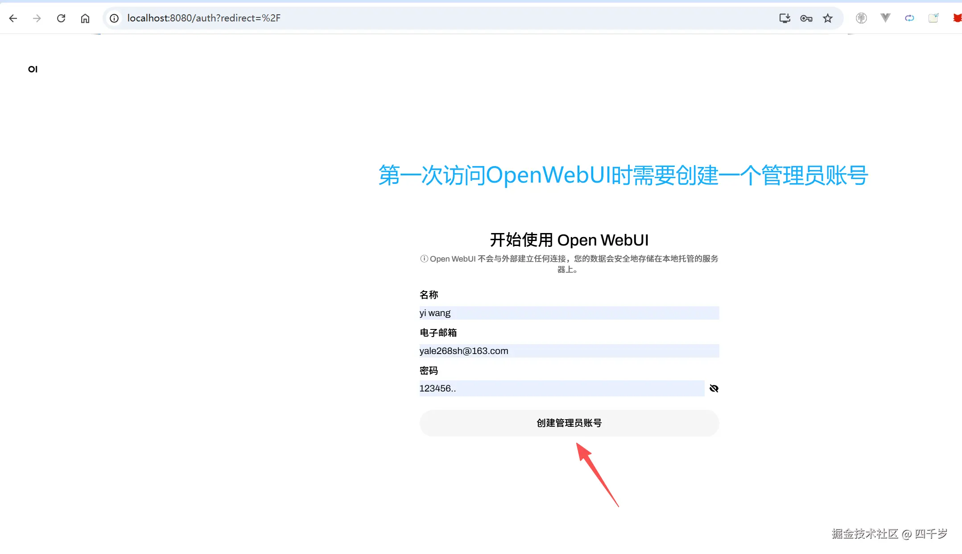Image resolution: width=962 pixels, height=554 pixels.
Task: Open saved passwords via the key icon
Action: pos(806,18)
